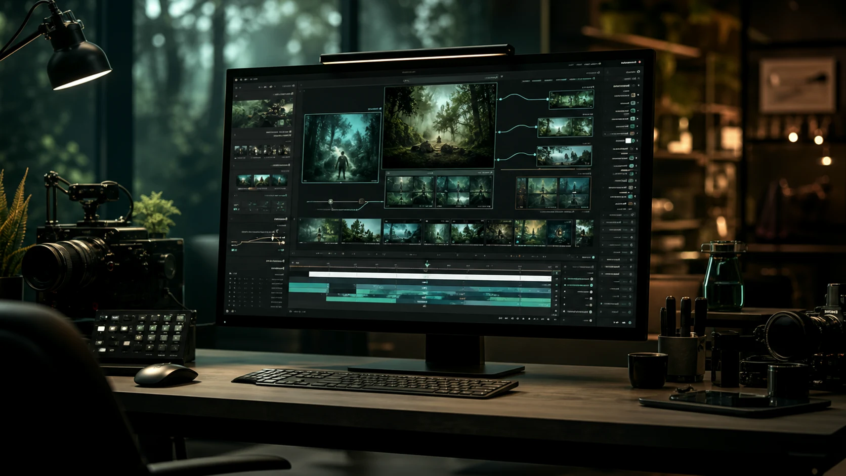846x476 pixels.
Task: Pick the teal misty filmstrip clip
Action: click(402, 232)
